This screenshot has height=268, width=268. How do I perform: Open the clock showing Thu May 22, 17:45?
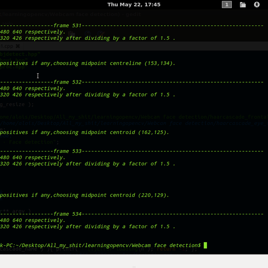tap(134, 4)
